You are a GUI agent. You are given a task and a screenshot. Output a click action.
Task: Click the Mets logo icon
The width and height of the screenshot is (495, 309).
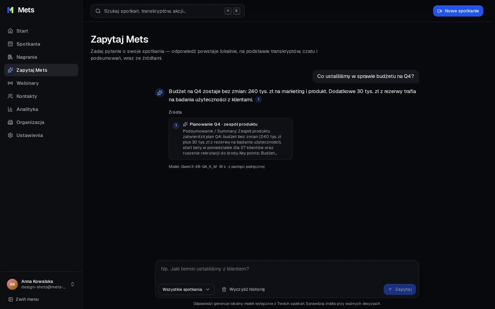point(10,10)
